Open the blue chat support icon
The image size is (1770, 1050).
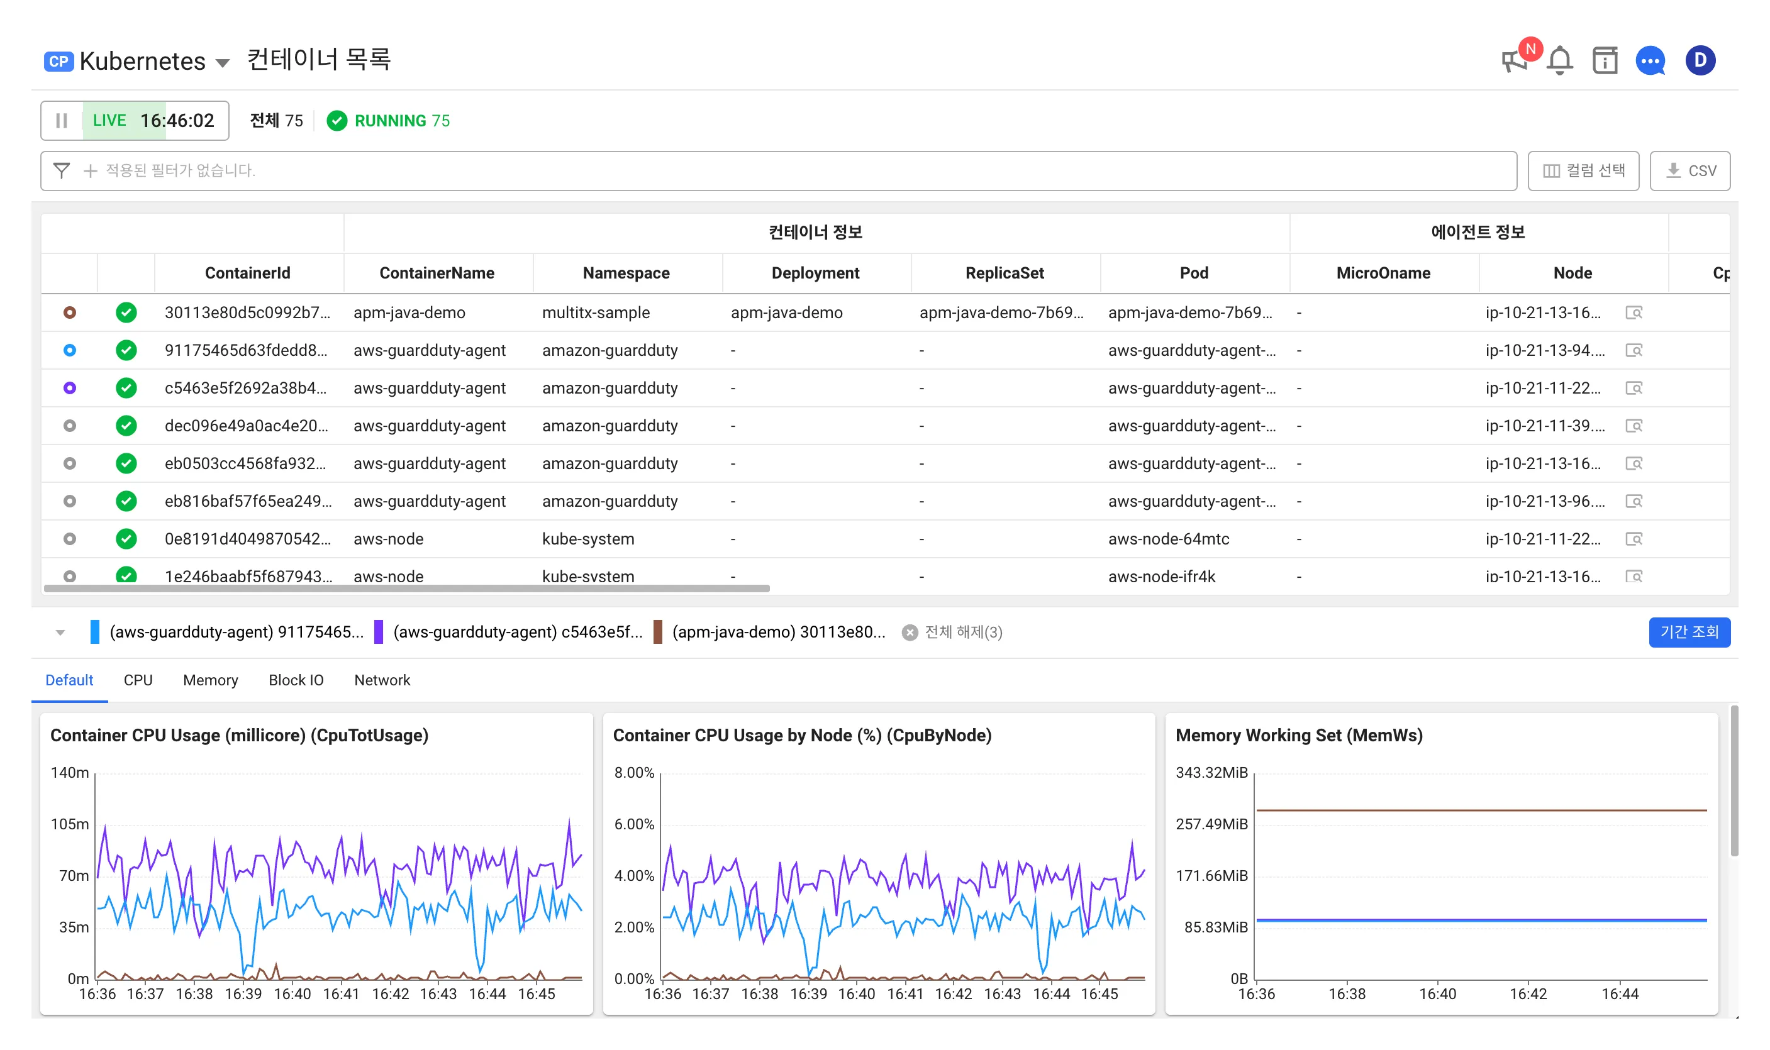(1650, 61)
